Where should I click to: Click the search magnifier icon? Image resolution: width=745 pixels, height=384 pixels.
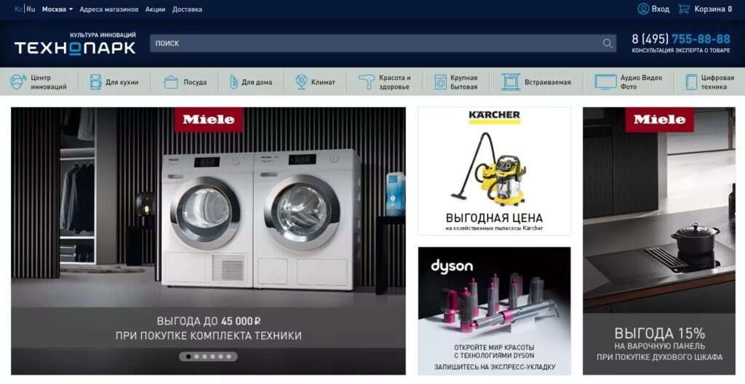(x=607, y=43)
